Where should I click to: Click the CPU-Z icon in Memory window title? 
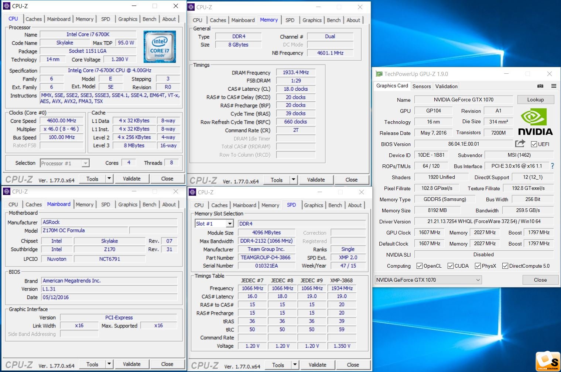[x=191, y=7]
